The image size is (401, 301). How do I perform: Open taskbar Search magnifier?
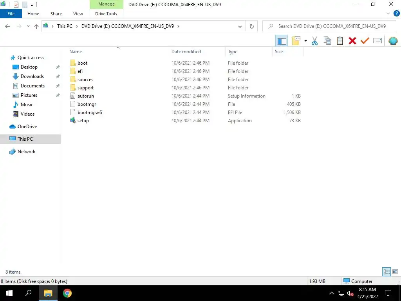(x=28, y=293)
